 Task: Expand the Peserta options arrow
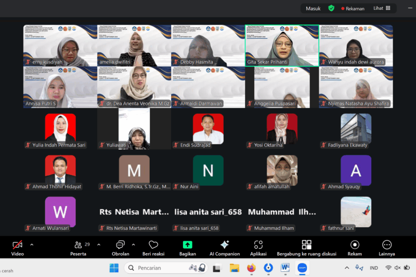99,245
